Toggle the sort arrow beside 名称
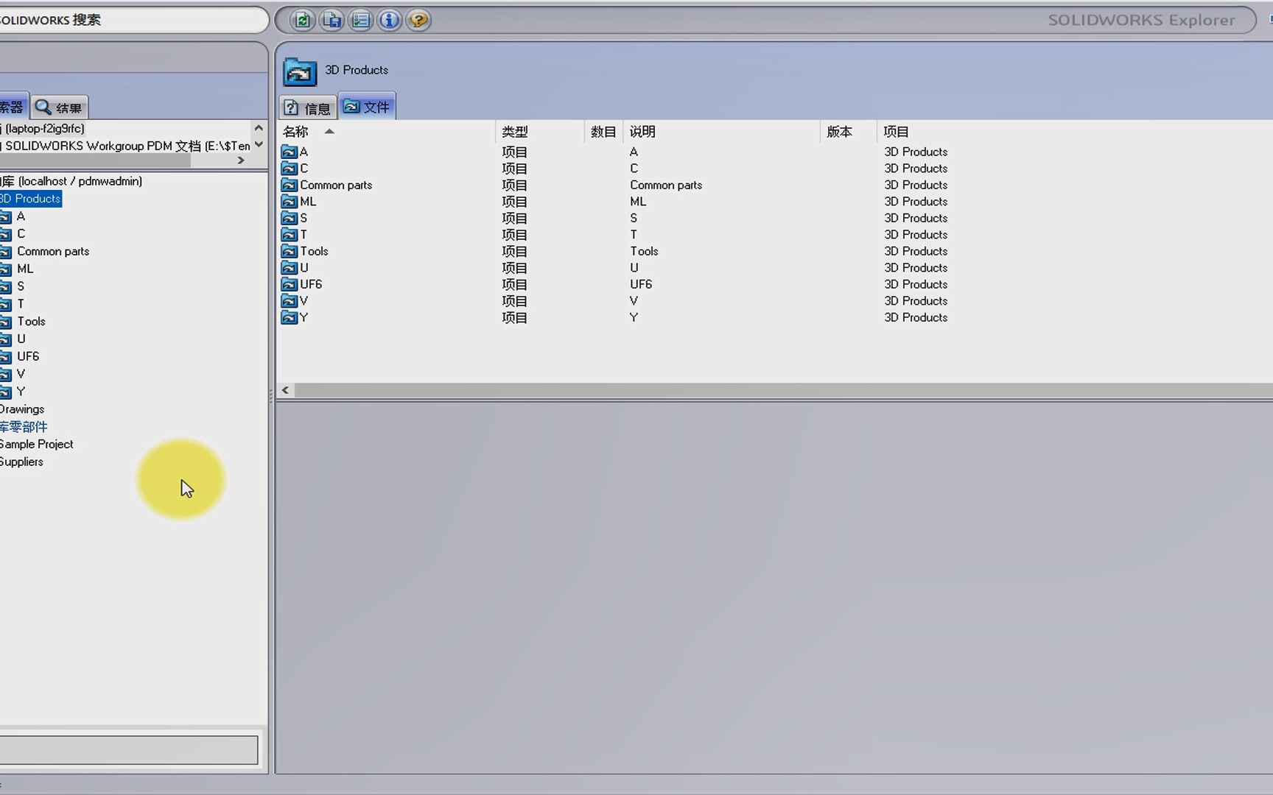This screenshot has width=1273, height=795. coord(329,131)
